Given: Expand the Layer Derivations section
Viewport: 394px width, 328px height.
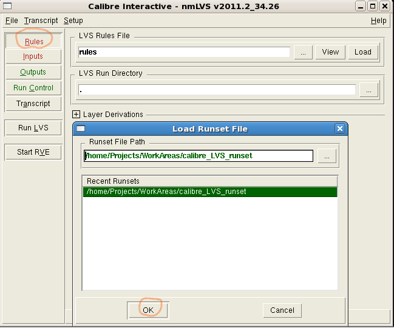Looking at the screenshot, I should [x=76, y=115].
